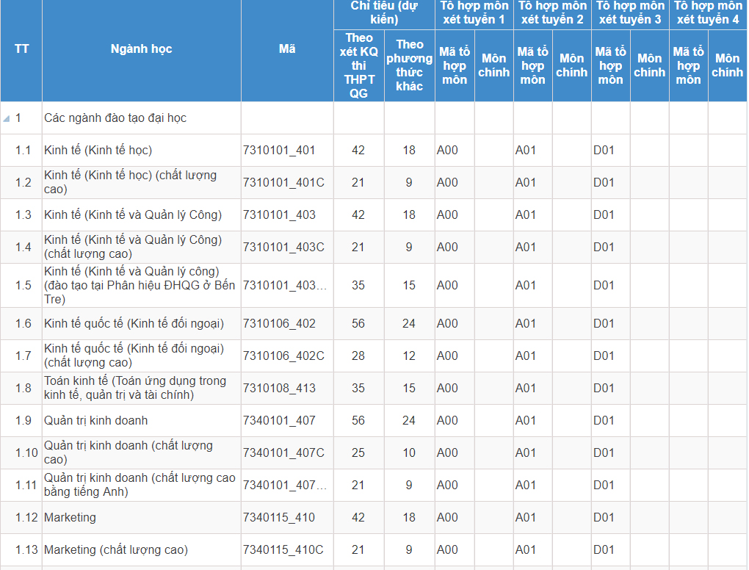Click the row number 1.5 cell
This screenshot has height=570, width=749.
[x=23, y=286]
